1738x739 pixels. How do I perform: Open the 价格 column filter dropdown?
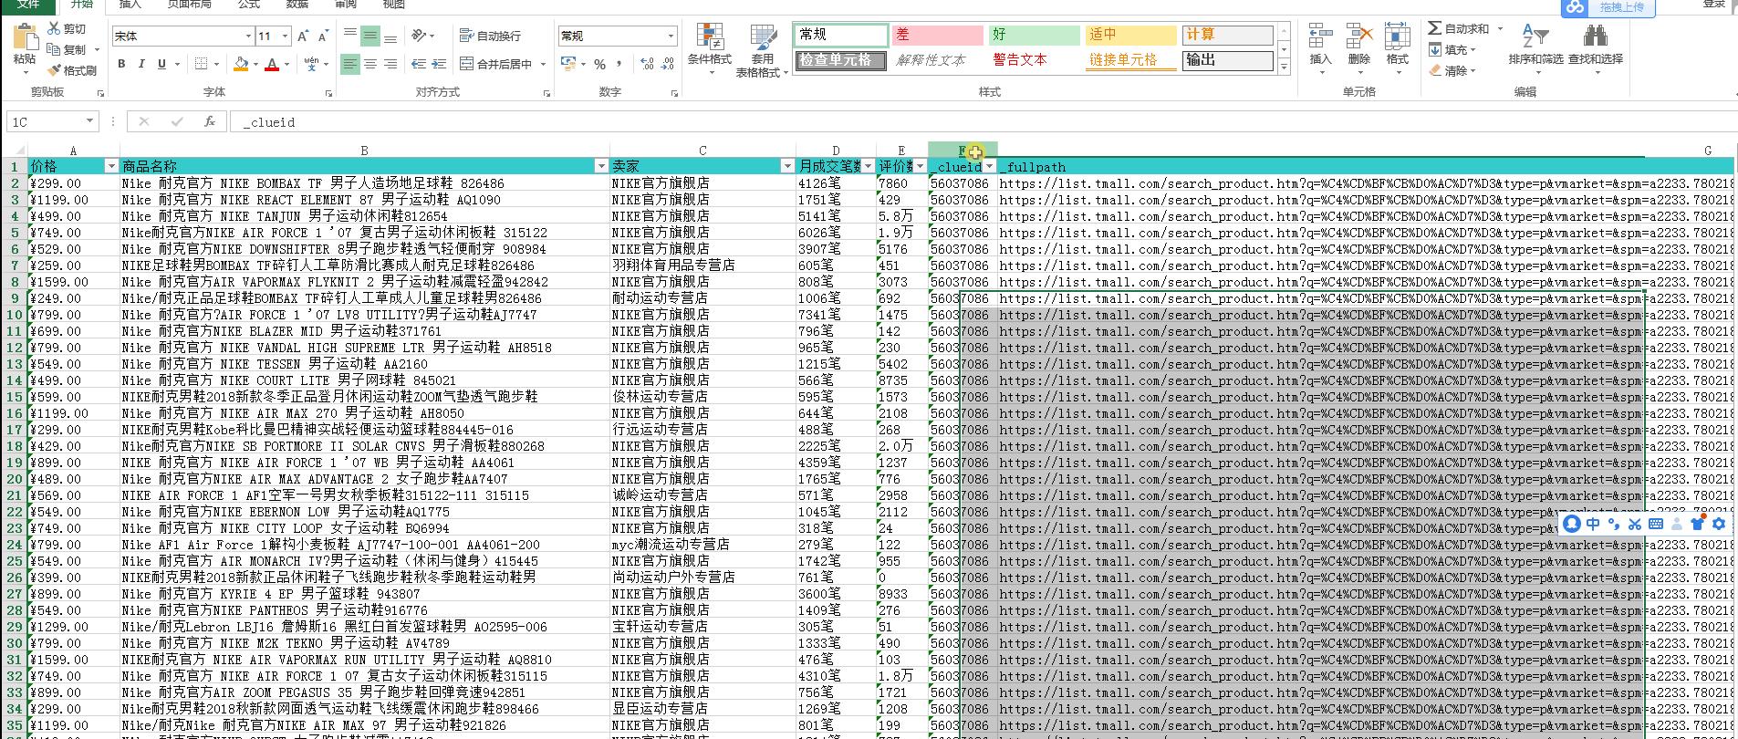coord(111,166)
